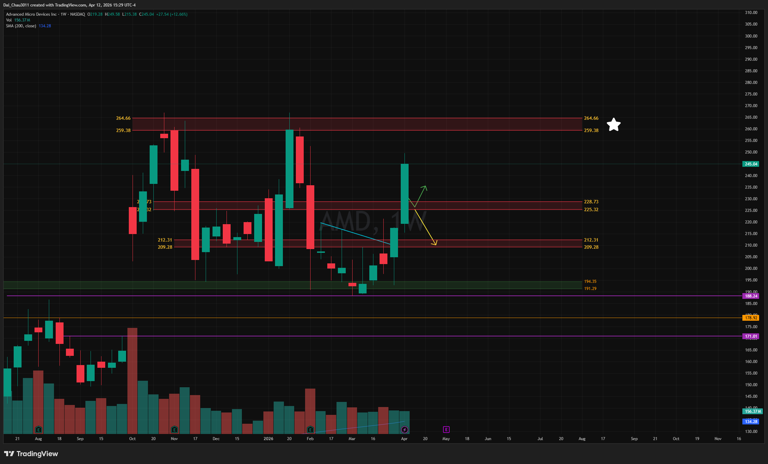Select the green upward arrow drawing
Screen dimensions: 768x464
coord(421,195)
